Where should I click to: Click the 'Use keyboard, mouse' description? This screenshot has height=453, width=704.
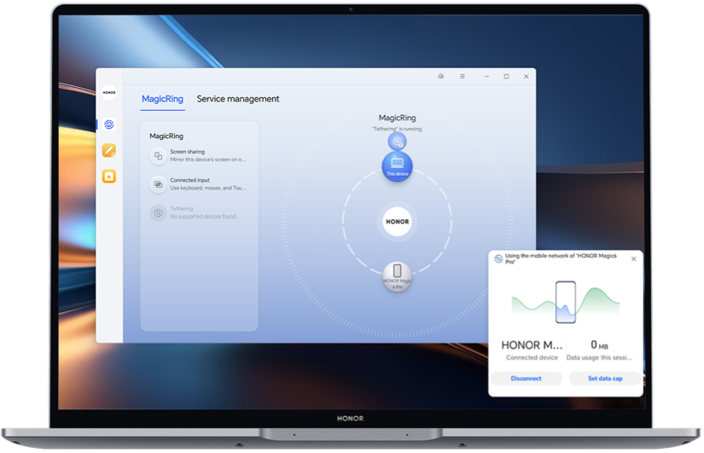point(208,188)
